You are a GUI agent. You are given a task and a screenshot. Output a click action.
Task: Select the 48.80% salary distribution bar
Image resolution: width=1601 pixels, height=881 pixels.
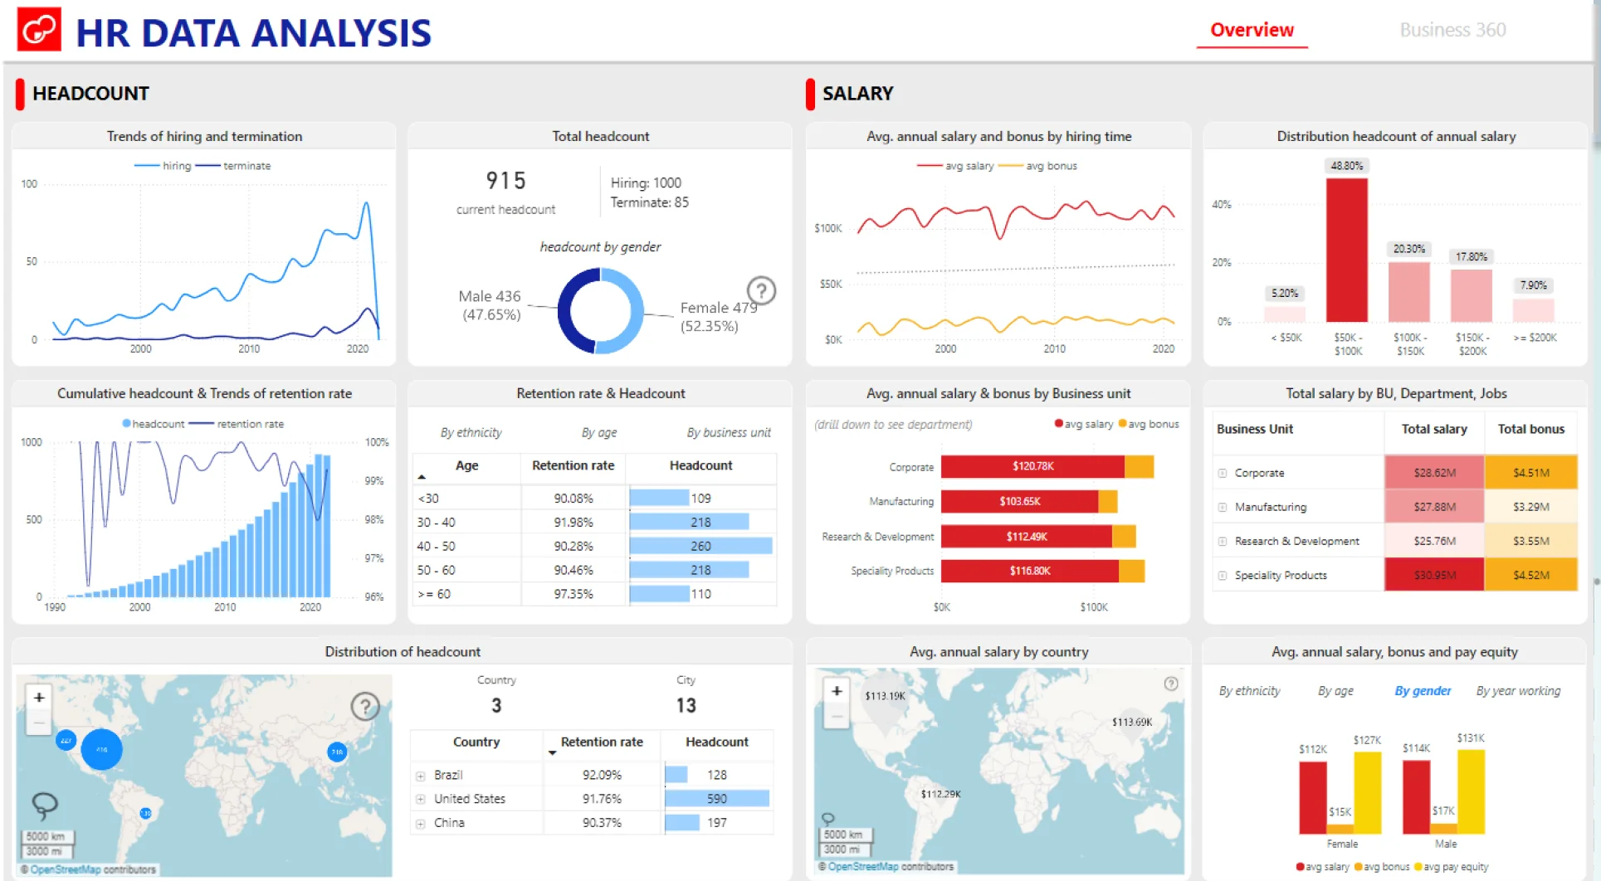pos(1346,250)
